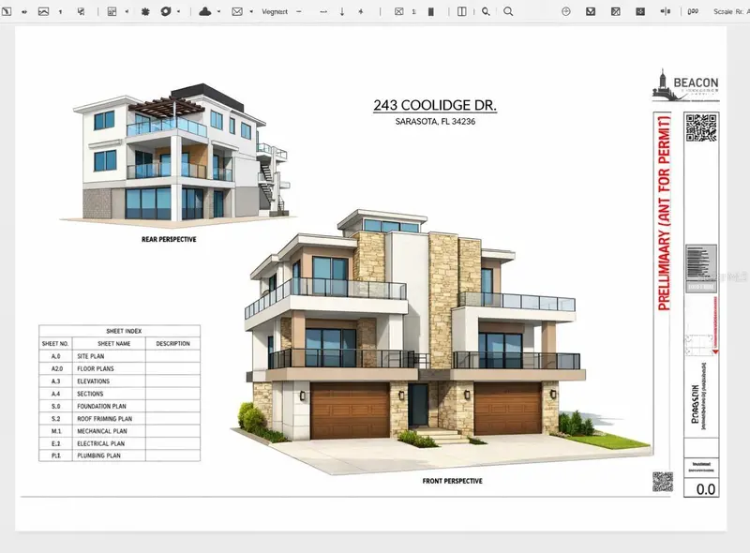Screen dimensions: 750x553
Task: Click the solid black rectangle page icon
Action: point(431,11)
